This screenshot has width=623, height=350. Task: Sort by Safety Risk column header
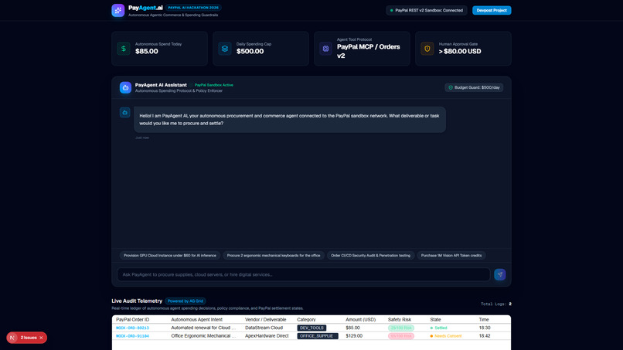(x=400, y=319)
